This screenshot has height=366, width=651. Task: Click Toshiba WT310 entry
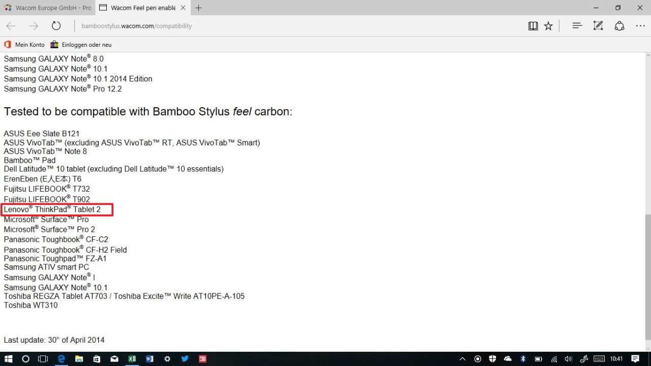31,306
